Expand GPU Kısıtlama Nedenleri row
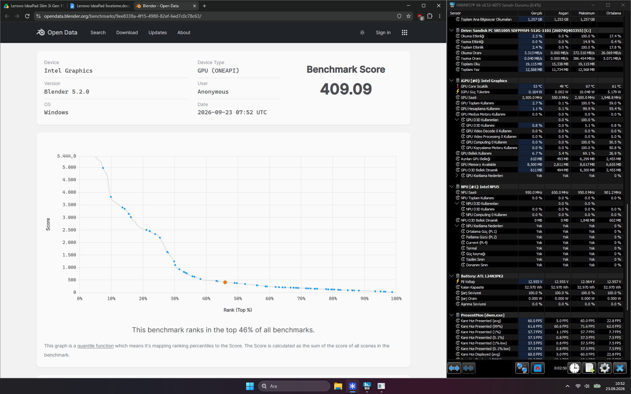This screenshot has width=631, height=394. 457,176
